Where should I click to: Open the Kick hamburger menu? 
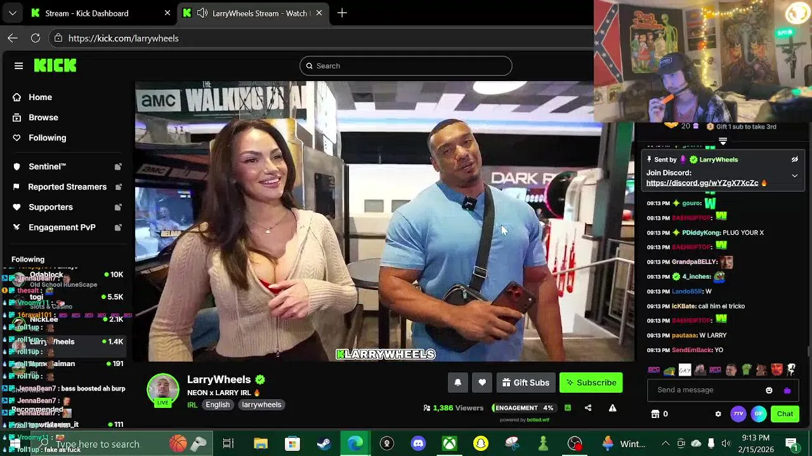pos(18,66)
